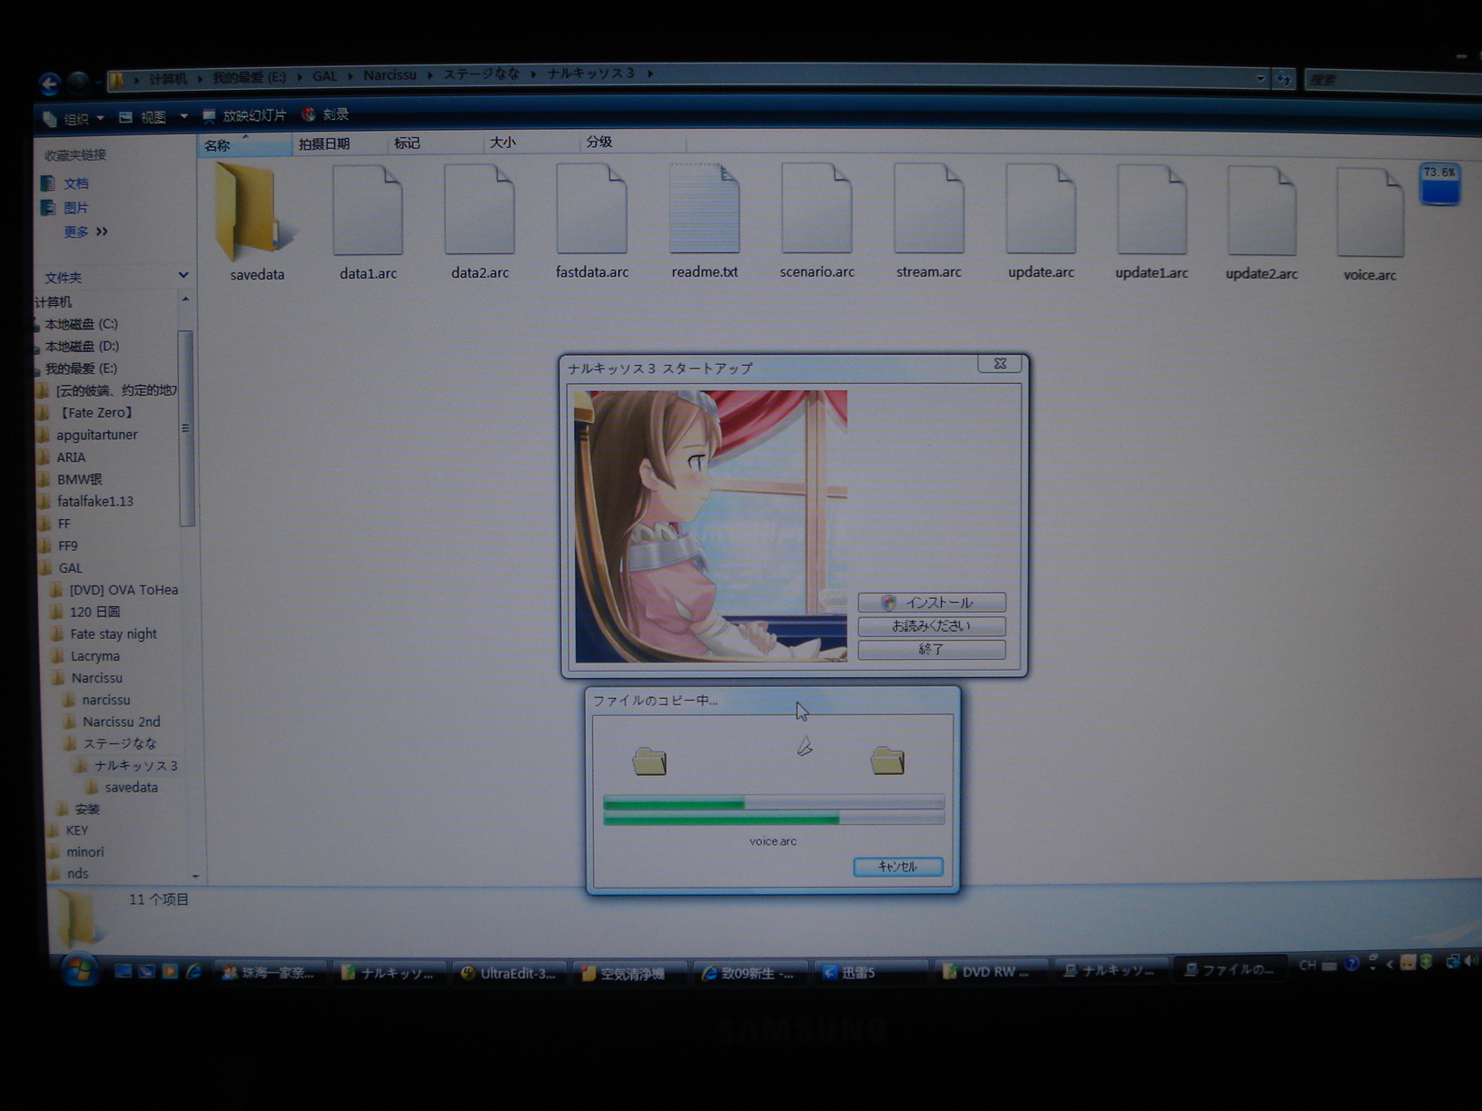Select the fastdata.arc file icon

click(591, 210)
